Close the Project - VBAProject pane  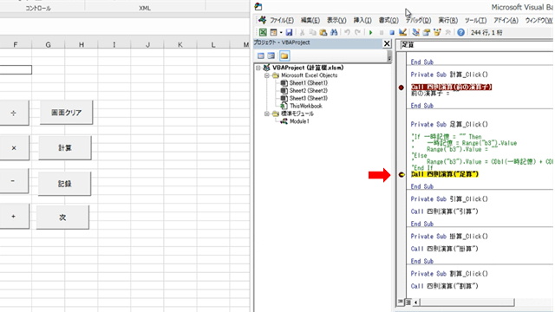(387, 43)
